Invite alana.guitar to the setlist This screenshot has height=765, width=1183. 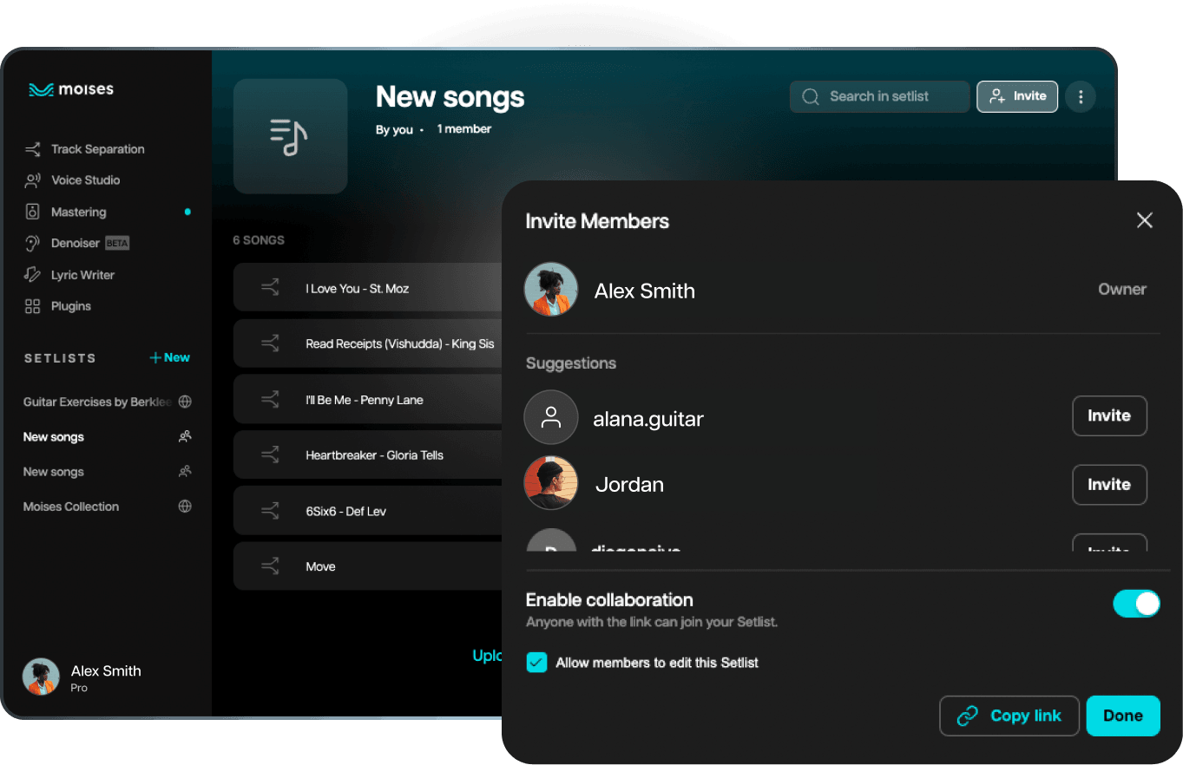click(1108, 415)
